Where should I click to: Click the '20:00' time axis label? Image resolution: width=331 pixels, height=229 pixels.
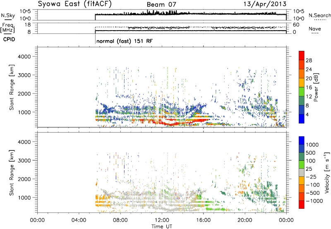pos(245,220)
